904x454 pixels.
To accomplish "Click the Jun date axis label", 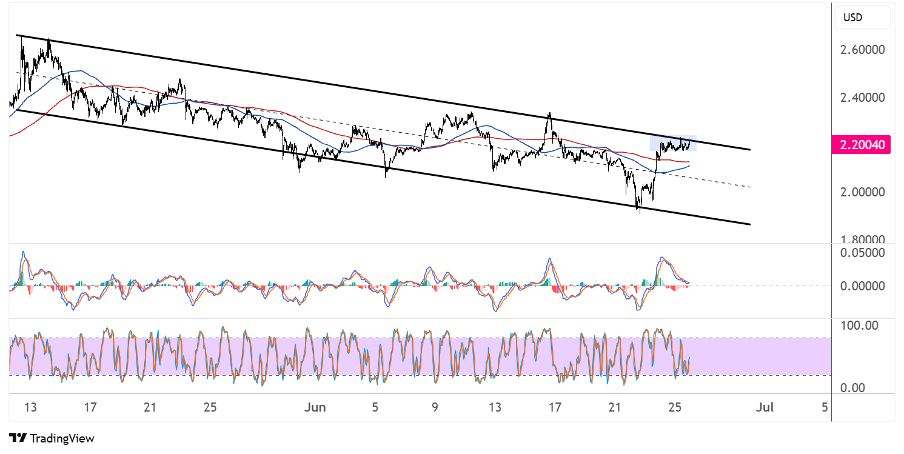I will click(315, 407).
